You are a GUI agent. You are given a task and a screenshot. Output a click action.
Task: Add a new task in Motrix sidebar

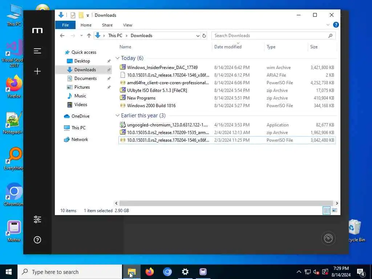click(37, 71)
